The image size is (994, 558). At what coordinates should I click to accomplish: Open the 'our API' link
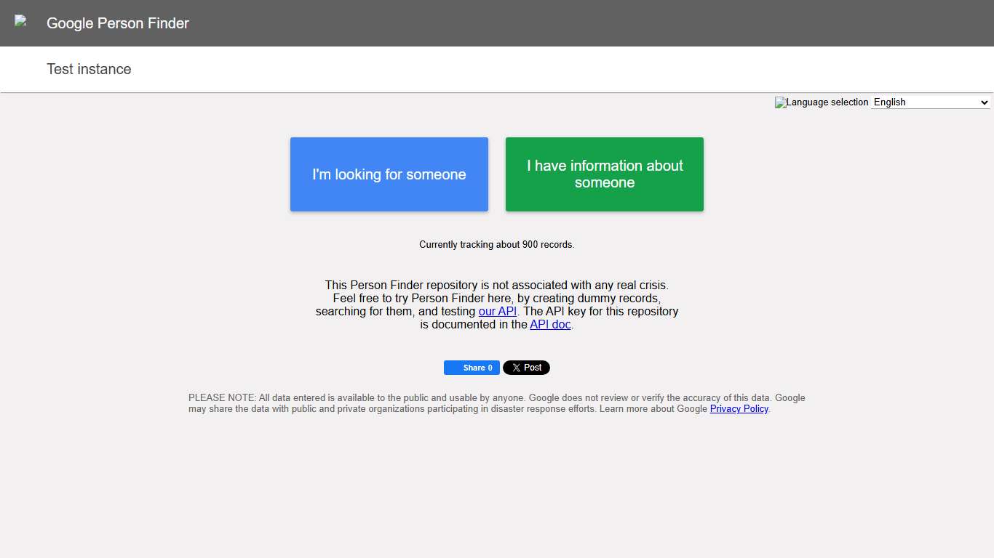(x=498, y=311)
